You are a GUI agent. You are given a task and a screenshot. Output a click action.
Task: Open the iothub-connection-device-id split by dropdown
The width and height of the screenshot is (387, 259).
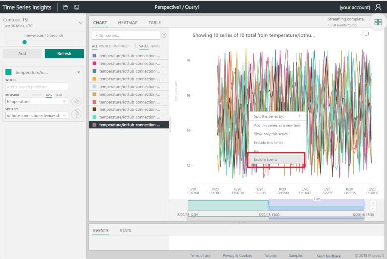point(37,115)
